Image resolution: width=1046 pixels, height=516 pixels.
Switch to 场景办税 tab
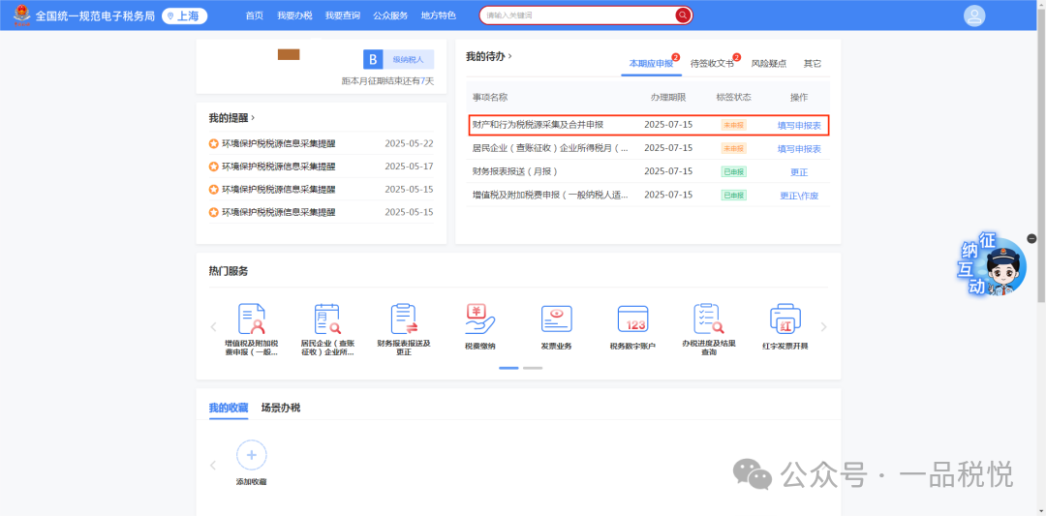[281, 408]
